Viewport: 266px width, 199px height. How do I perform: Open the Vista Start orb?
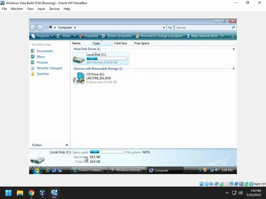coord(37,170)
